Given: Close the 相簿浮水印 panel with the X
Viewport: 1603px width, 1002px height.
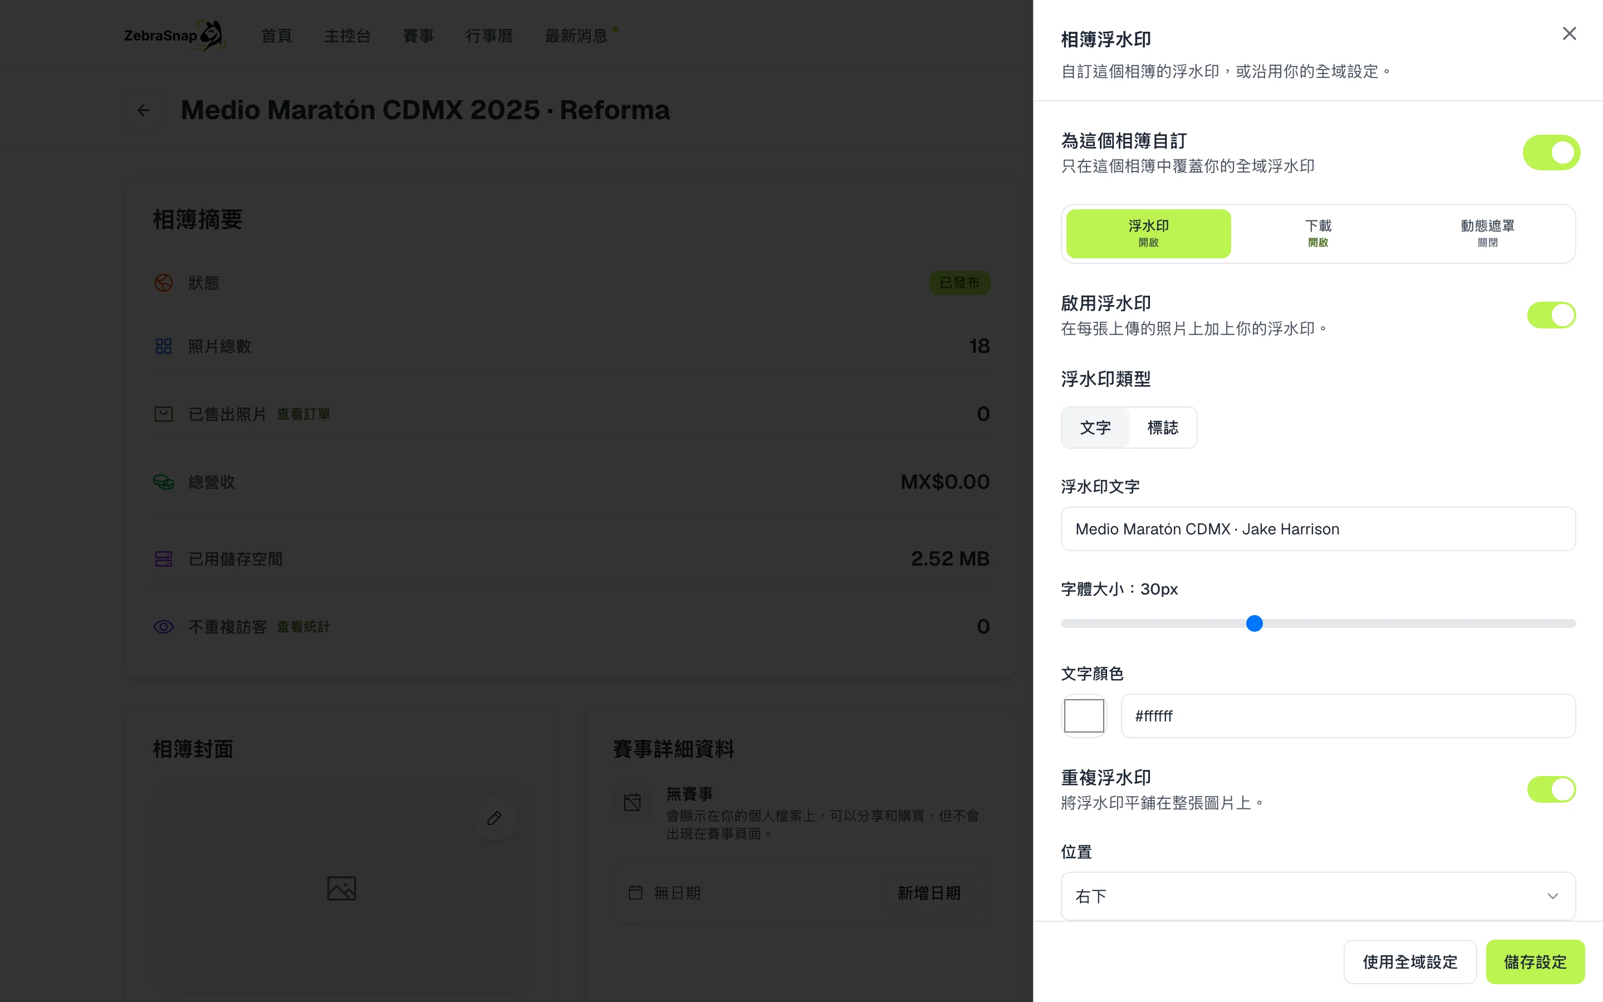Looking at the screenshot, I should (x=1568, y=34).
